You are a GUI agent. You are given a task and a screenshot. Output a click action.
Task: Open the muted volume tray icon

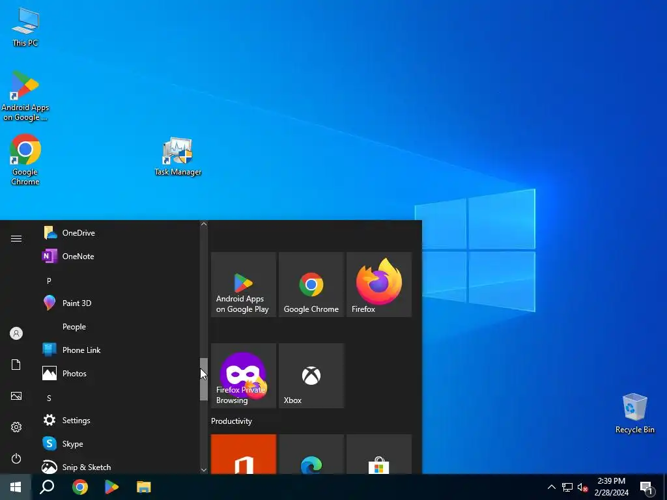[582, 487]
